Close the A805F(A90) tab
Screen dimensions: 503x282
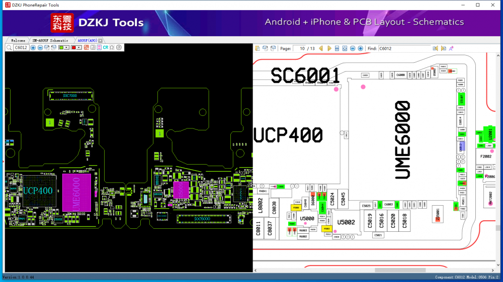101,41
